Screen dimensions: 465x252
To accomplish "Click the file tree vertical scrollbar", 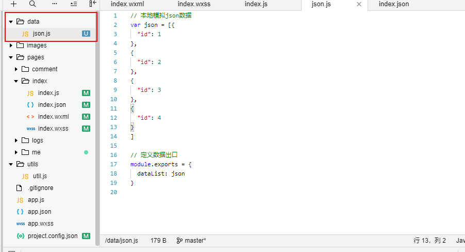I will click(x=97, y=129).
